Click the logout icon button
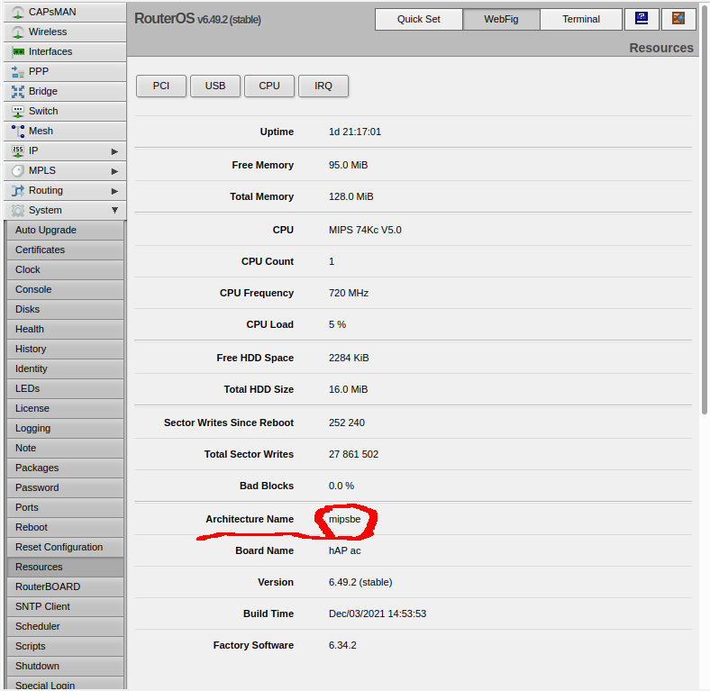This screenshot has width=710, height=691. tap(678, 19)
